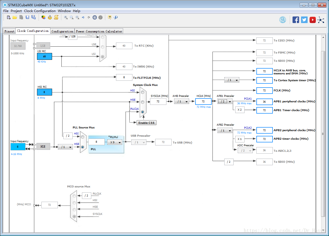Click the APB1 peripheral clocks value box

coord(264,101)
